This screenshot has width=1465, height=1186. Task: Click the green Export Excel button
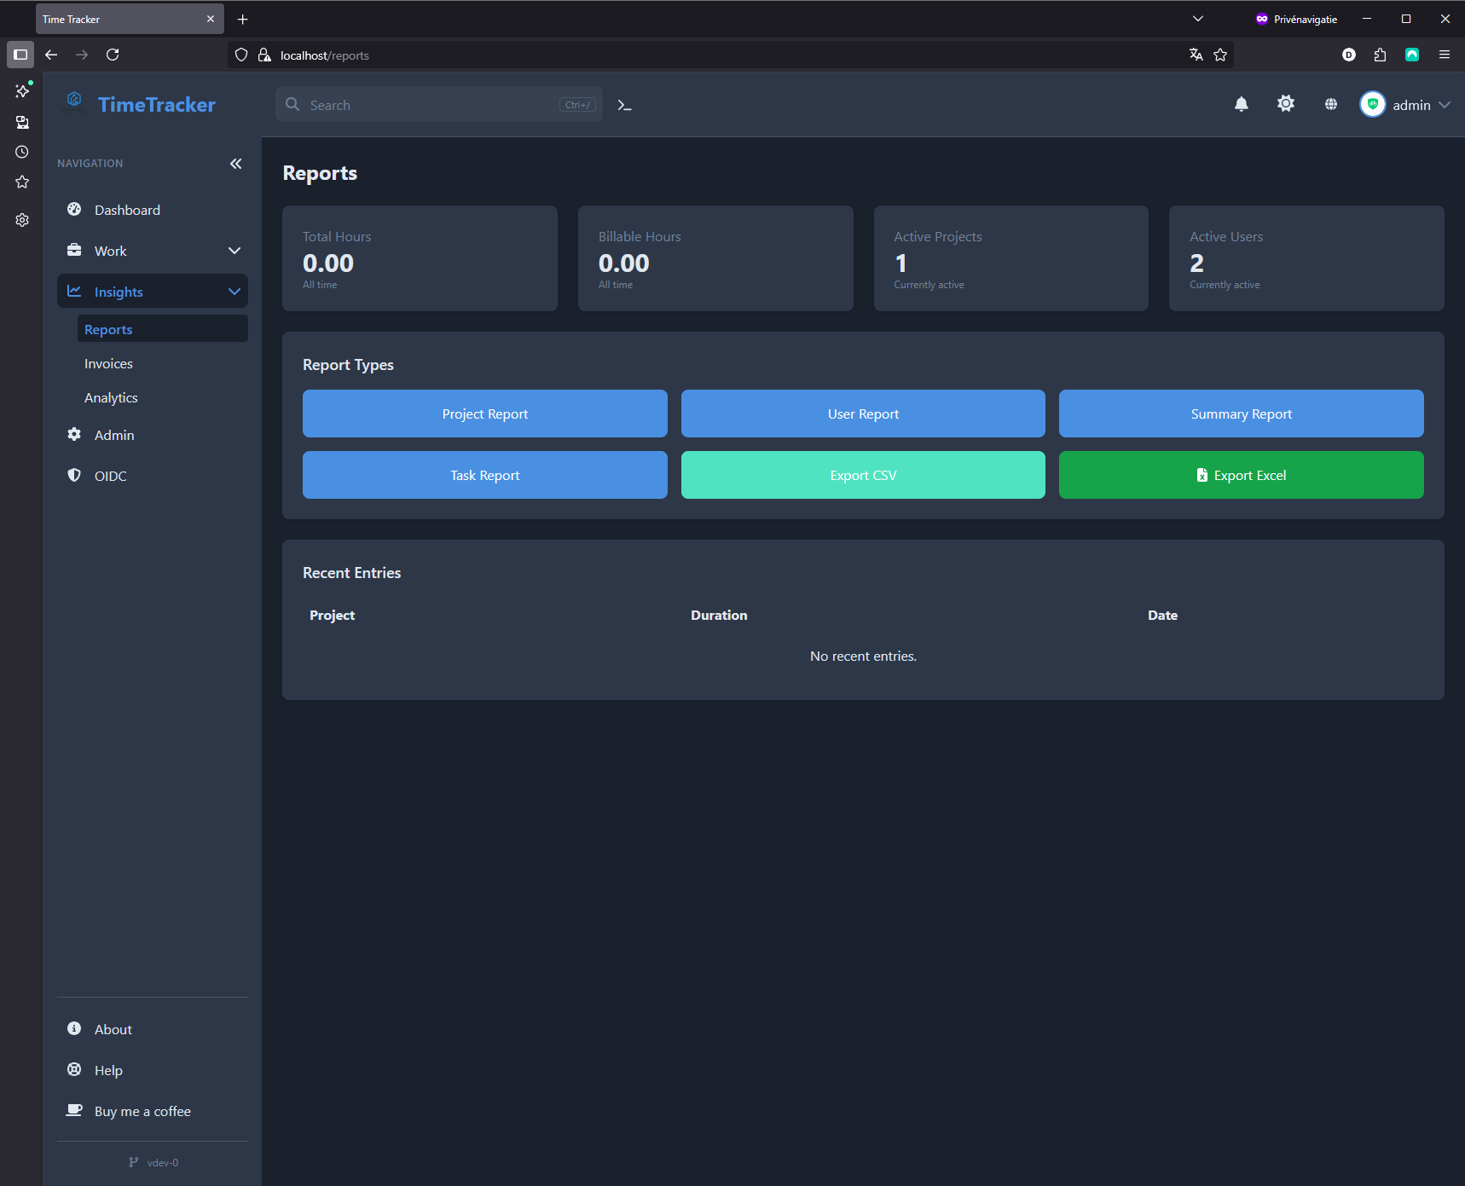pyautogui.click(x=1241, y=475)
